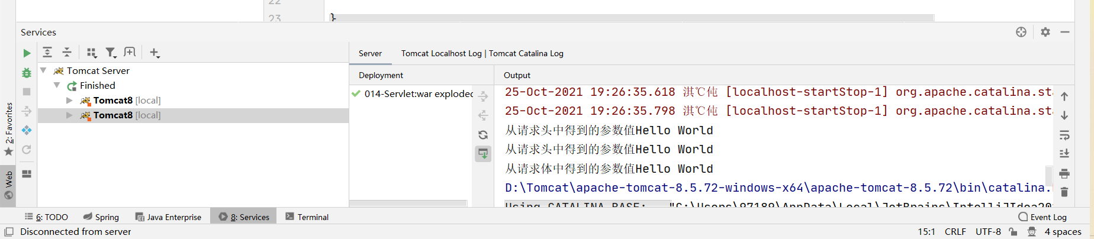The width and height of the screenshot is (1094, 239).
Task: Open the Filter funnel menu
Action: 111,53
